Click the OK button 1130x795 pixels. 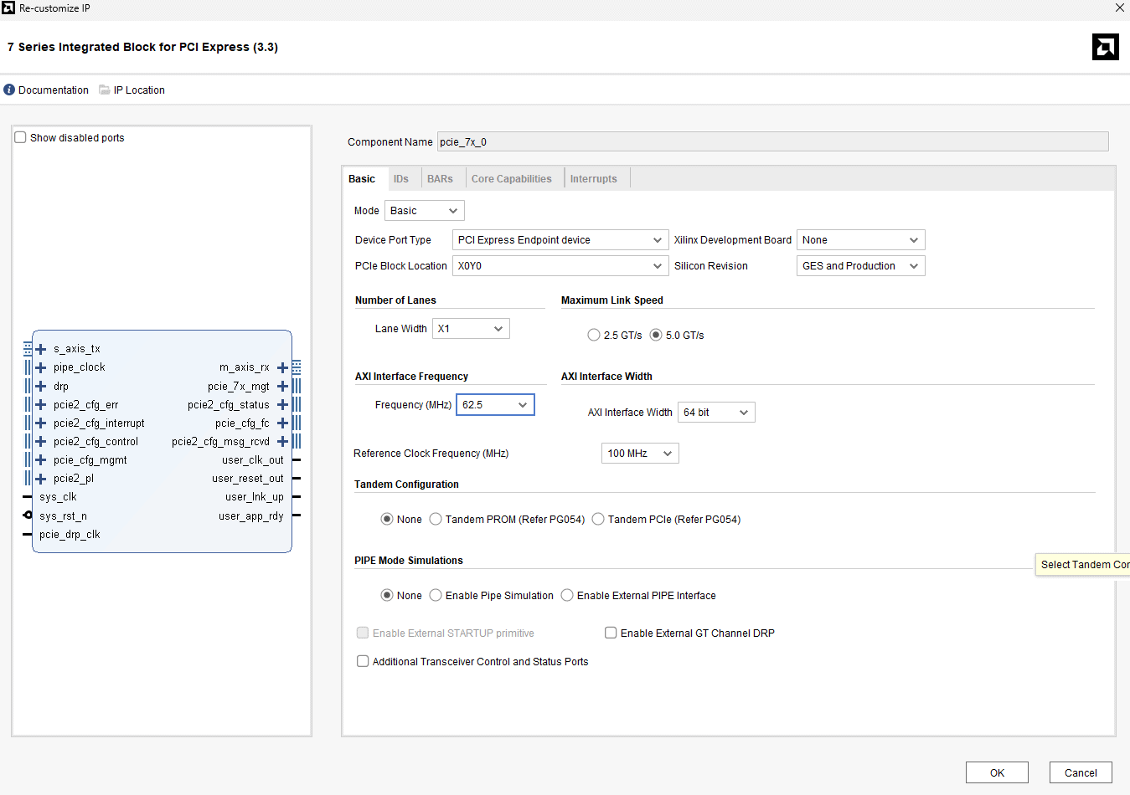coord(997,772)
